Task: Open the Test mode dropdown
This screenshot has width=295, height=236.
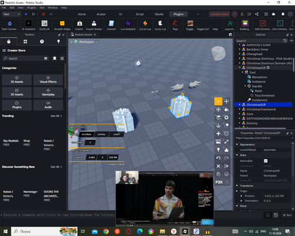Action: 11,14
